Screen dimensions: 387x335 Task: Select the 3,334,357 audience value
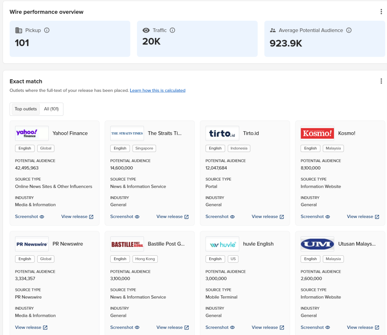click(x=25, y=279)
